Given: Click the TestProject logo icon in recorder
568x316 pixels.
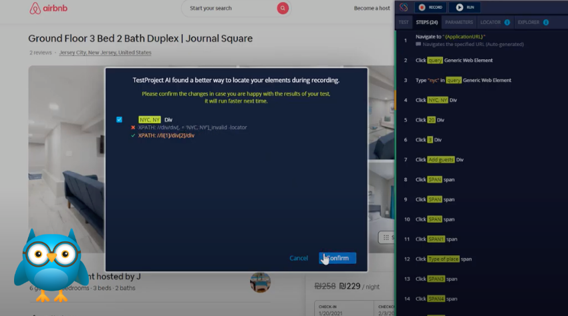Looking at the screenshot, I should [404, 7].
